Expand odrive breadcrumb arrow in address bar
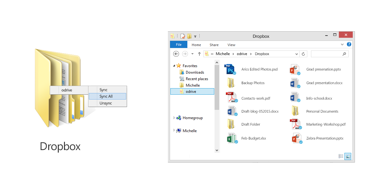The width and height of the screenshot is (371, 194). coord(251,54)
